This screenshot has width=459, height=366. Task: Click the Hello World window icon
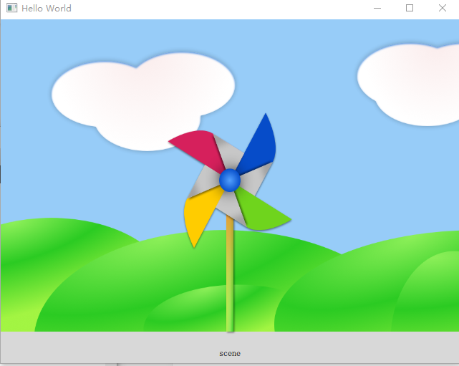[x=11, y=8]
